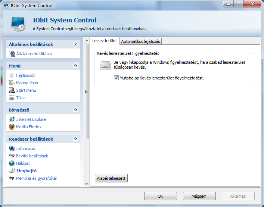Collapse the Menü section chevron
This screenshot has width=264, height=207.
(75, 66)
